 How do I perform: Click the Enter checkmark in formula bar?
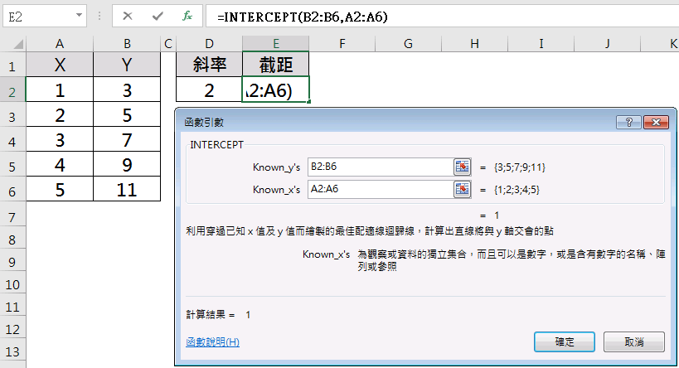158,16
